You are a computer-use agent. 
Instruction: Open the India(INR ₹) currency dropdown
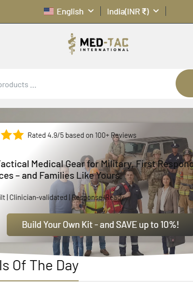(133, 12)
